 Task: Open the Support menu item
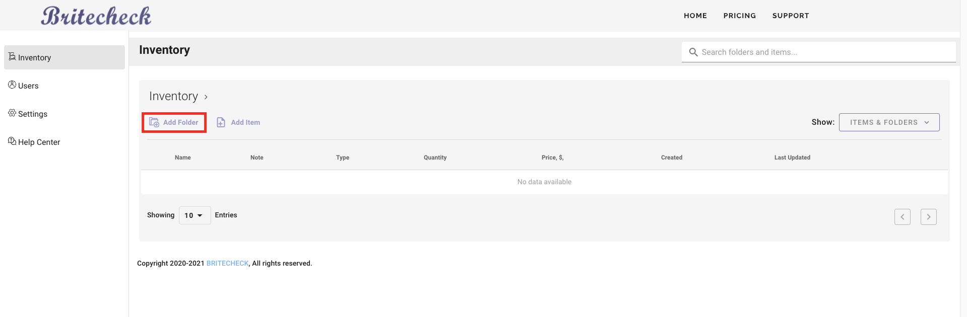pos(790,16)
